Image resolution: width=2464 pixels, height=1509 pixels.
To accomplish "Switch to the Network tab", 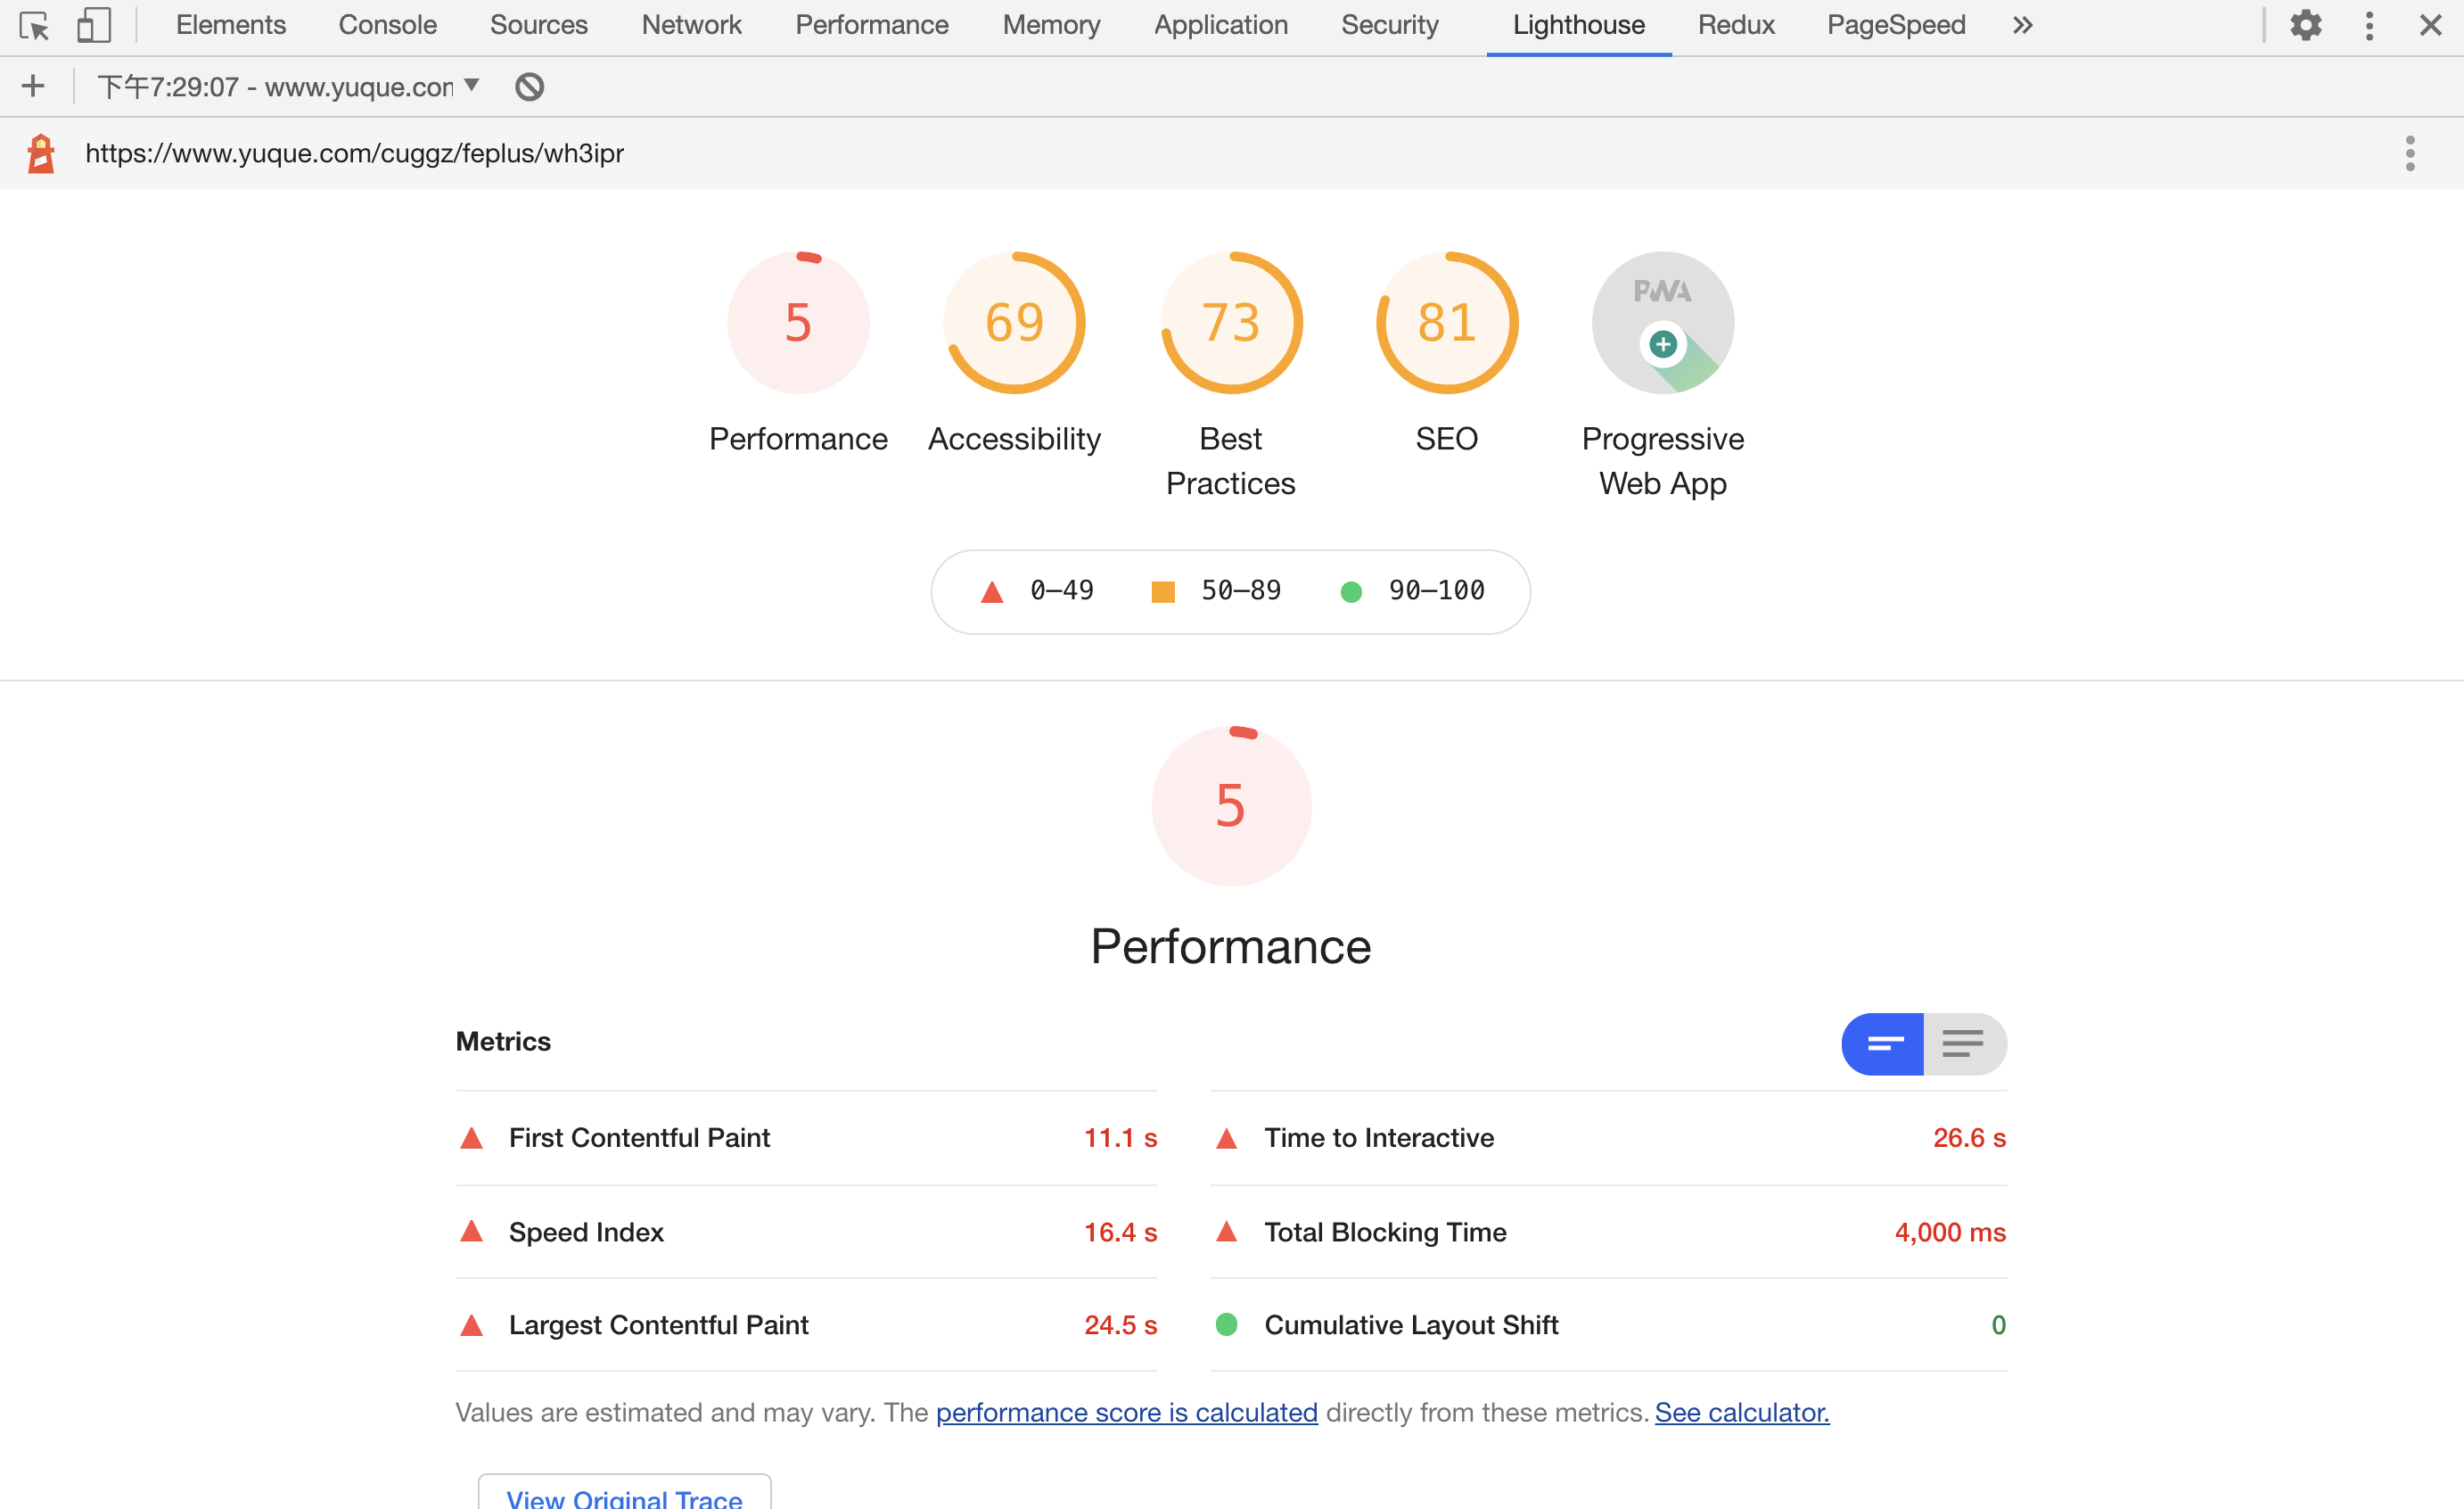I will pyautogui.click(x=691, y=25).
